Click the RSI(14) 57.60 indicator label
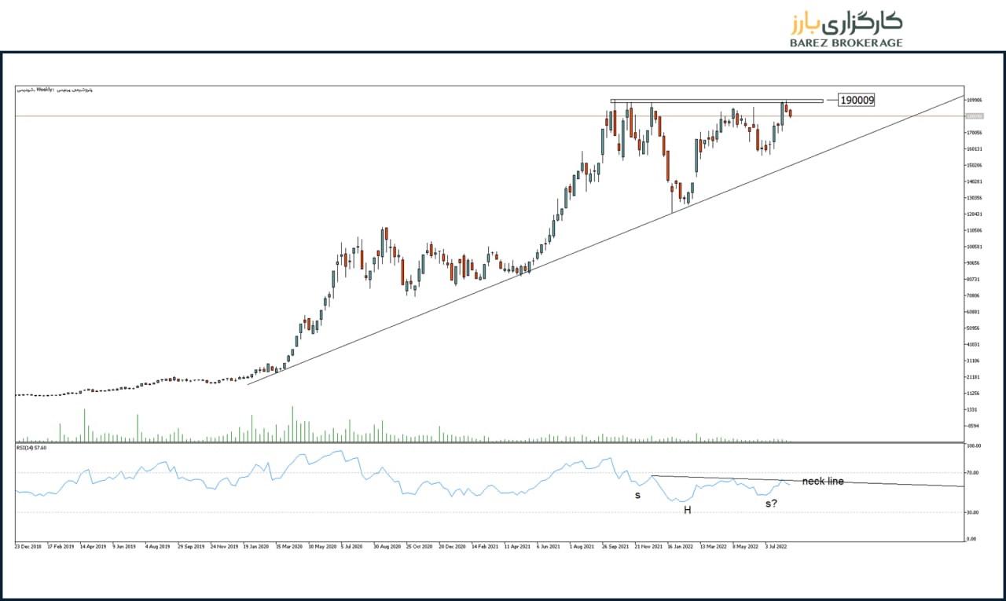Screen dimensions: 1006x601 (31, 448)
